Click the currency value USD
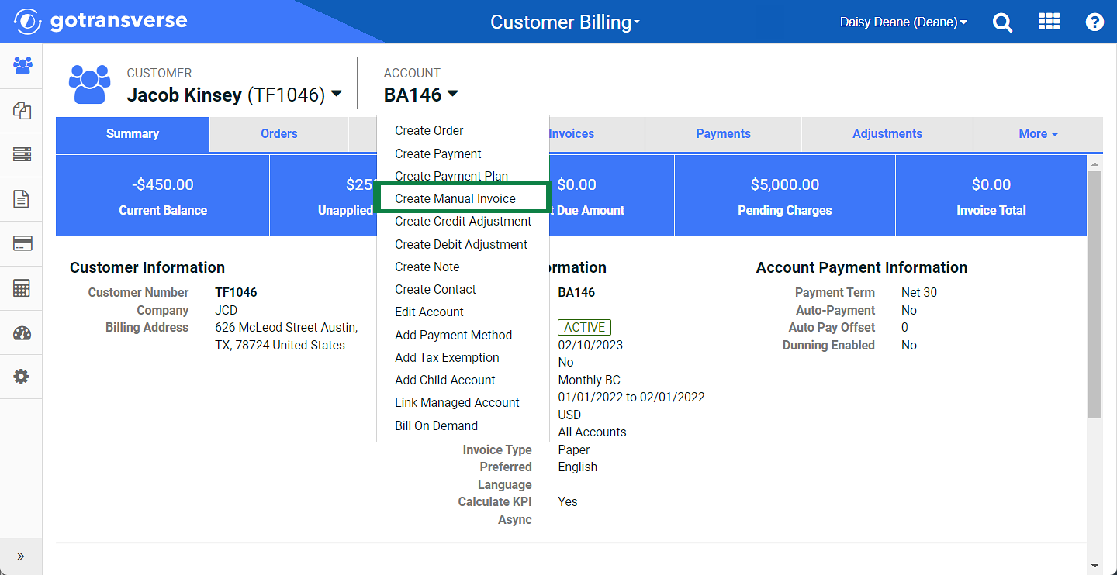The height and width of the screenshot is (575, 1117). coord(569,415)
